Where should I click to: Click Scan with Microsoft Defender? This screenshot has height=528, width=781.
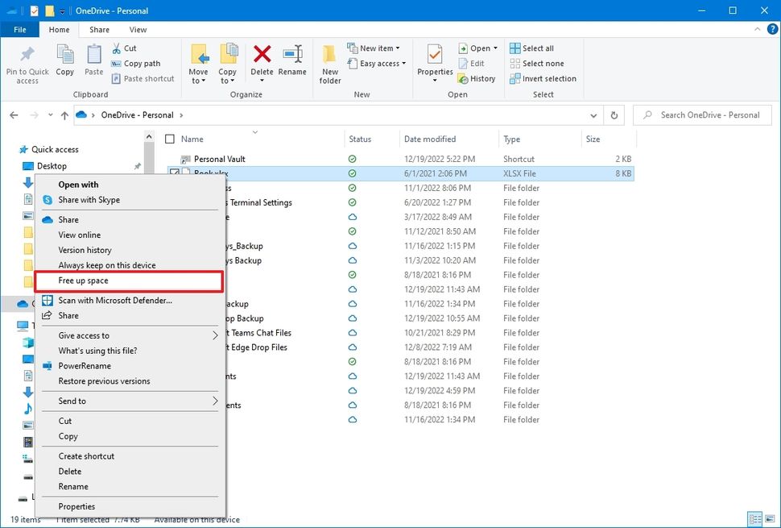[115, 300]
